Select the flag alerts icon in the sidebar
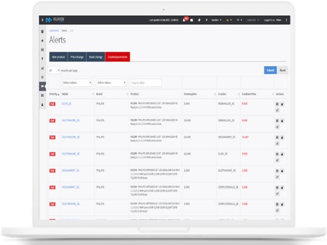327x245 pixels. 43,86
